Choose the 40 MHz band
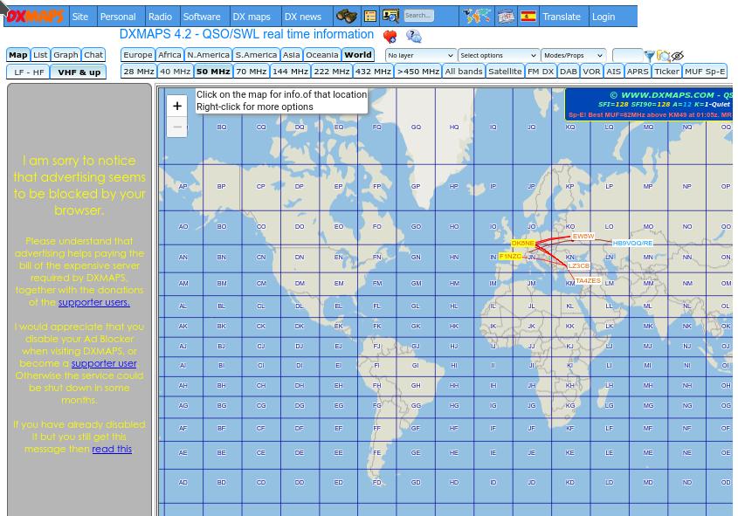The height and width of the screenshot is (516, 738). (x=175, y=72)
